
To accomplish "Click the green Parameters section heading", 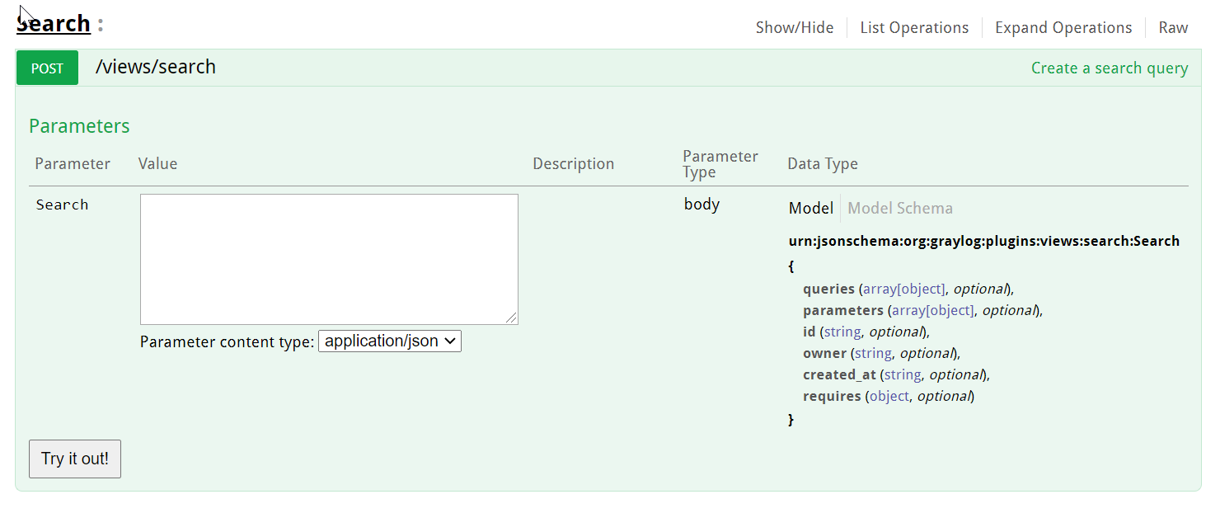I will [x=79, y=126].
